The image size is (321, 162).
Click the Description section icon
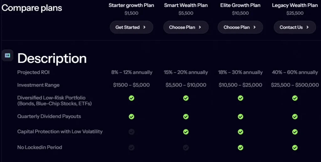[8, 55]
